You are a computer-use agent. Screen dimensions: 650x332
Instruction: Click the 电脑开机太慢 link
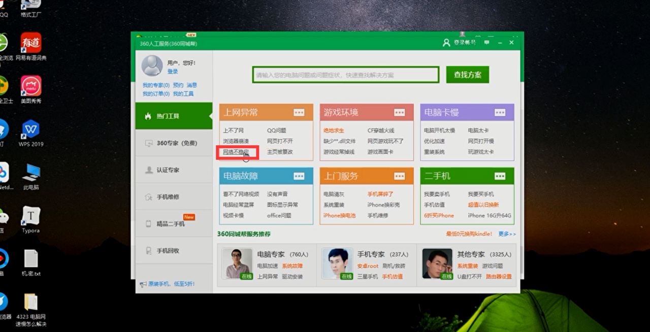click(x=440, y=130)
